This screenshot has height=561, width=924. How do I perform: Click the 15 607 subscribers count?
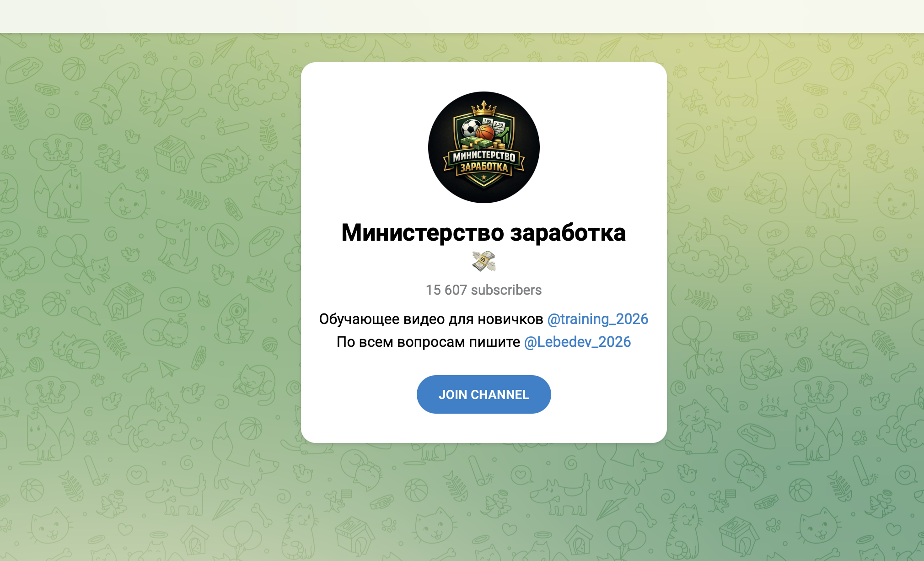[x=483, y=290]
